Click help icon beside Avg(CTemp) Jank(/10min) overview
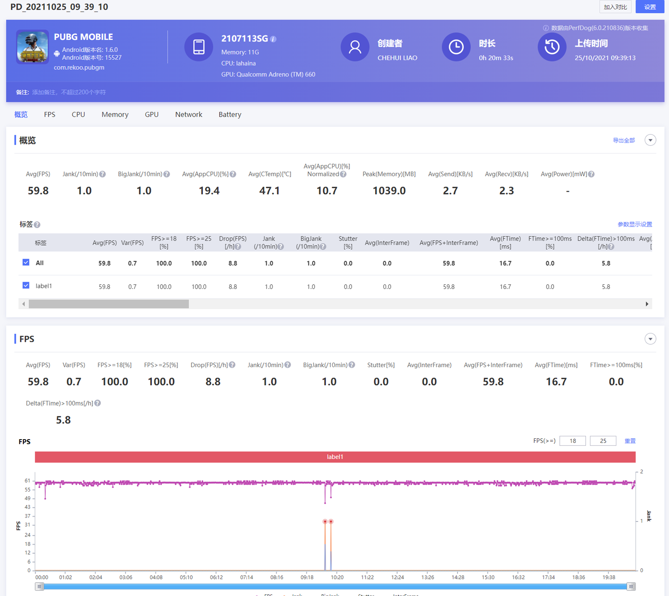 (x=102, y=174)
